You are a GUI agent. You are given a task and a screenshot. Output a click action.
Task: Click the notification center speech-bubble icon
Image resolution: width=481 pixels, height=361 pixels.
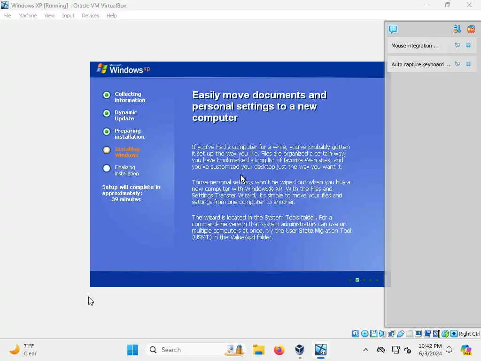point(393,29)
